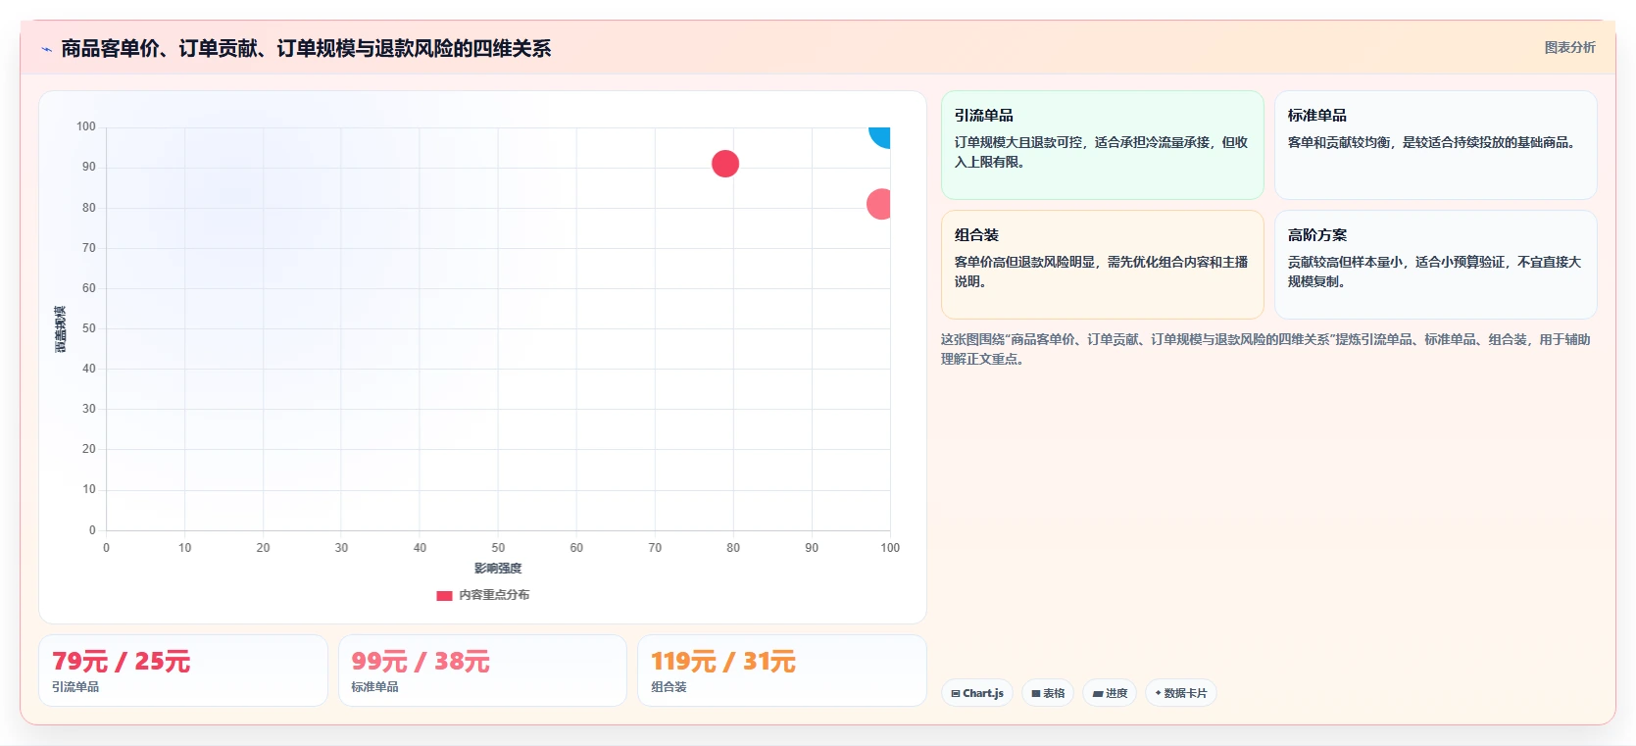Select the 引流单品 insight card
1636x746 pixels.
tap(1103, 145)
